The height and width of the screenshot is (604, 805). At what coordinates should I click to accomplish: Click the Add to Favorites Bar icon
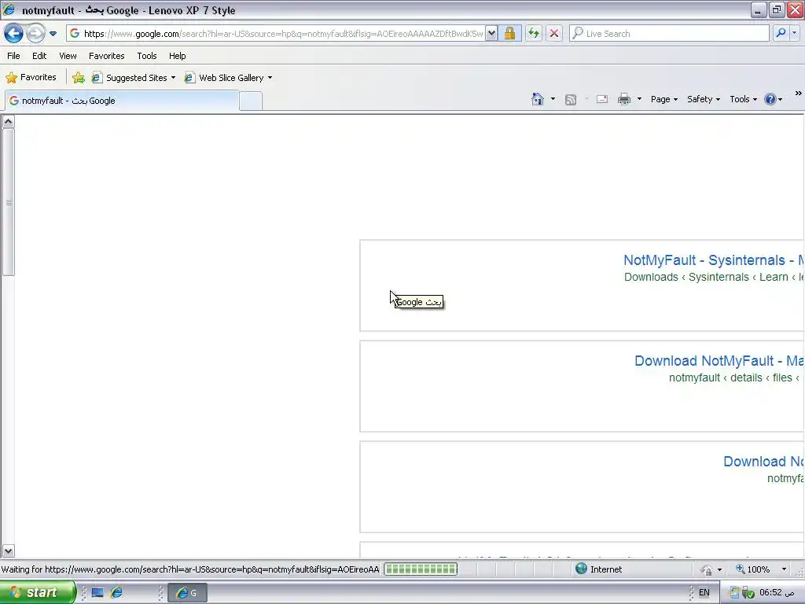point(78,78)
